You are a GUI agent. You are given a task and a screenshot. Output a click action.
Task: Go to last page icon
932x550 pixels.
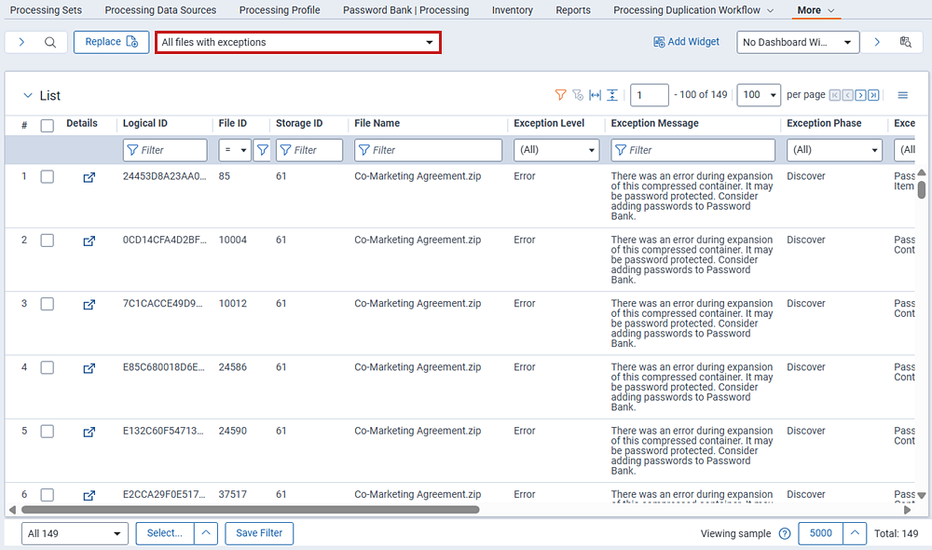(873, 95)
